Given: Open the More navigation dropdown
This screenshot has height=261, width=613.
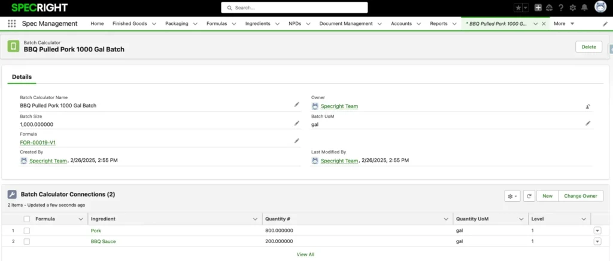Looking at the screenshot, I should pos(564,24).
